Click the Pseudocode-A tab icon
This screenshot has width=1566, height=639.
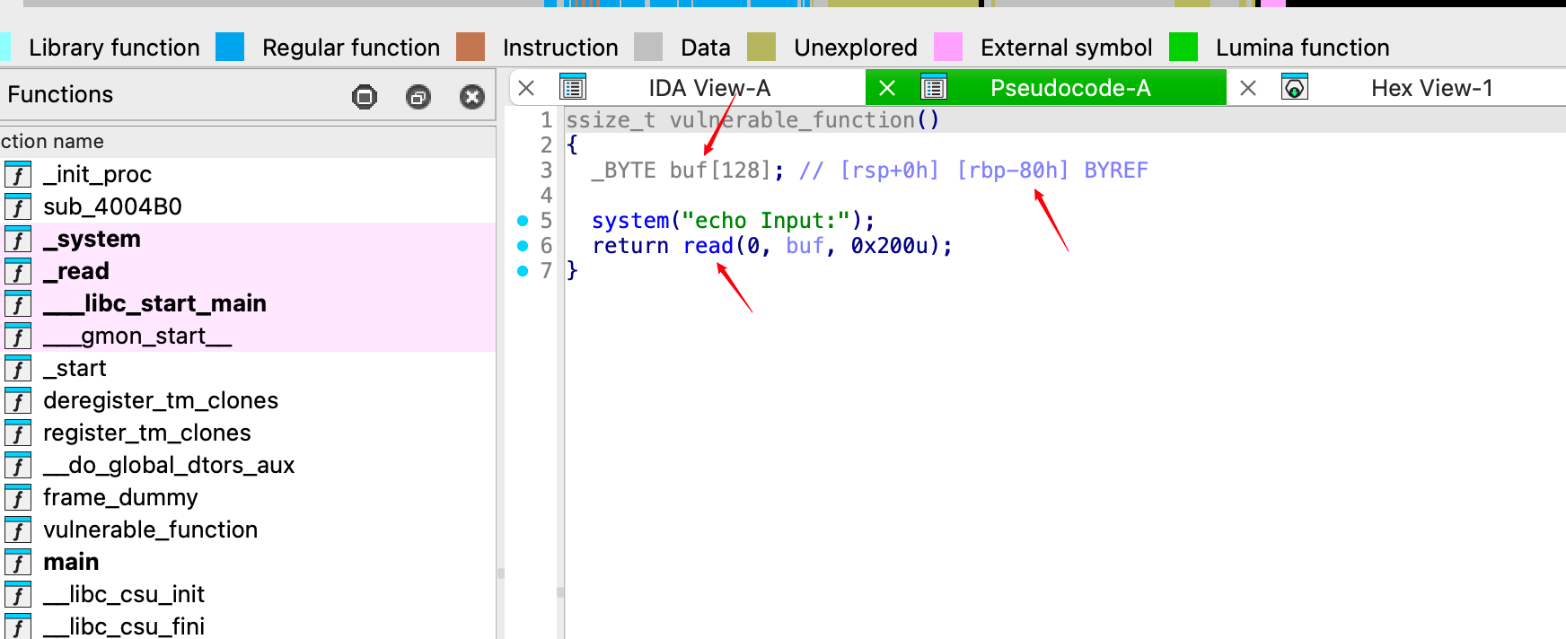[x=934, y=87]
